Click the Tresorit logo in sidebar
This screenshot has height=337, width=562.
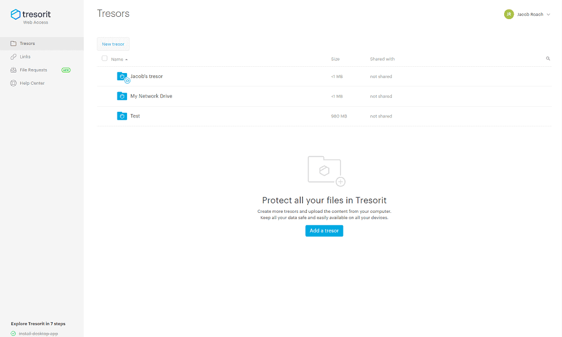pos(30,16)
